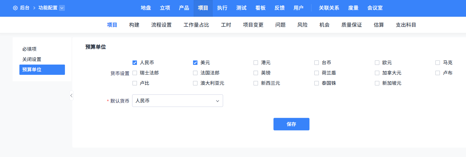This screenshot has height=157, width=466.
Task: Uncheck the 人民币 currency checkbox
Action: [135, 63]
